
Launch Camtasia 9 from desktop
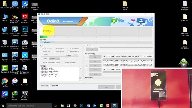(x=5, y=69)
